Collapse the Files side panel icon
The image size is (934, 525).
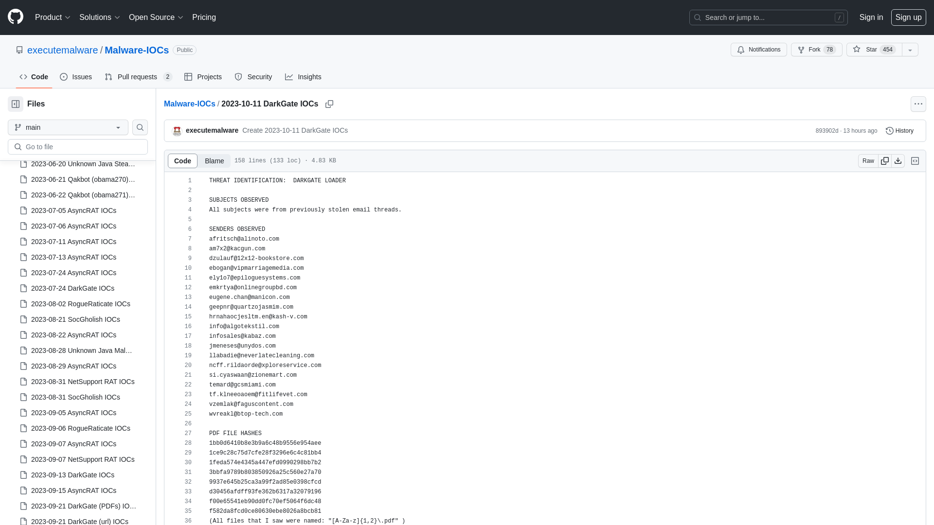click(16, 104)
